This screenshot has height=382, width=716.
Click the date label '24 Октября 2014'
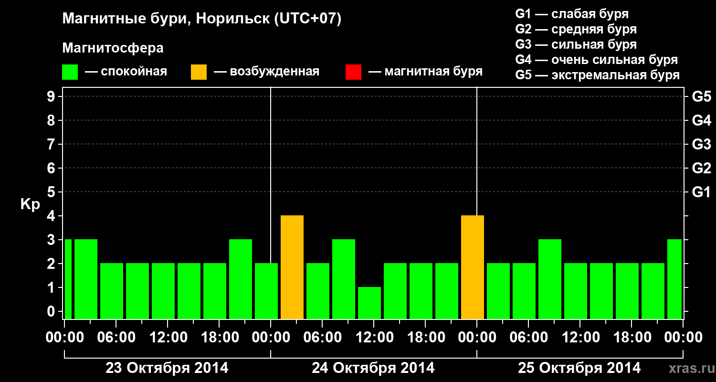373,368
